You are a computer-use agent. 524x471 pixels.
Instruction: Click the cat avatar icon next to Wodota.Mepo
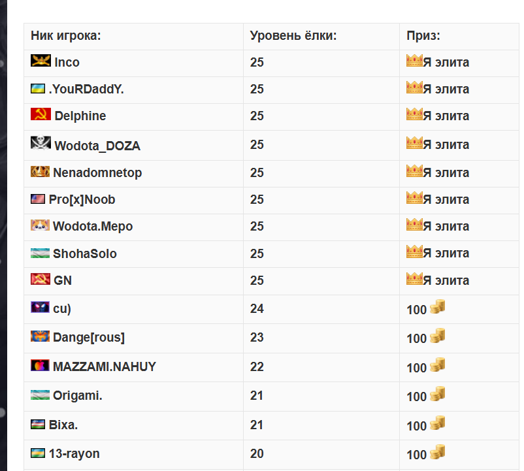pos(40,225)
